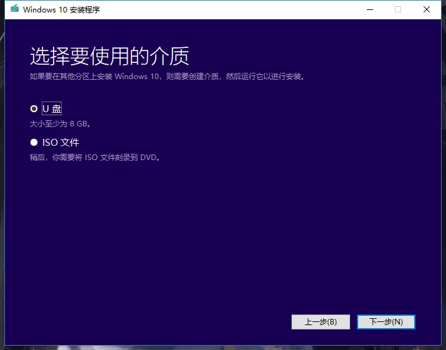
Task: Click the 选择要使用的介质 heading
Action: 109,57
